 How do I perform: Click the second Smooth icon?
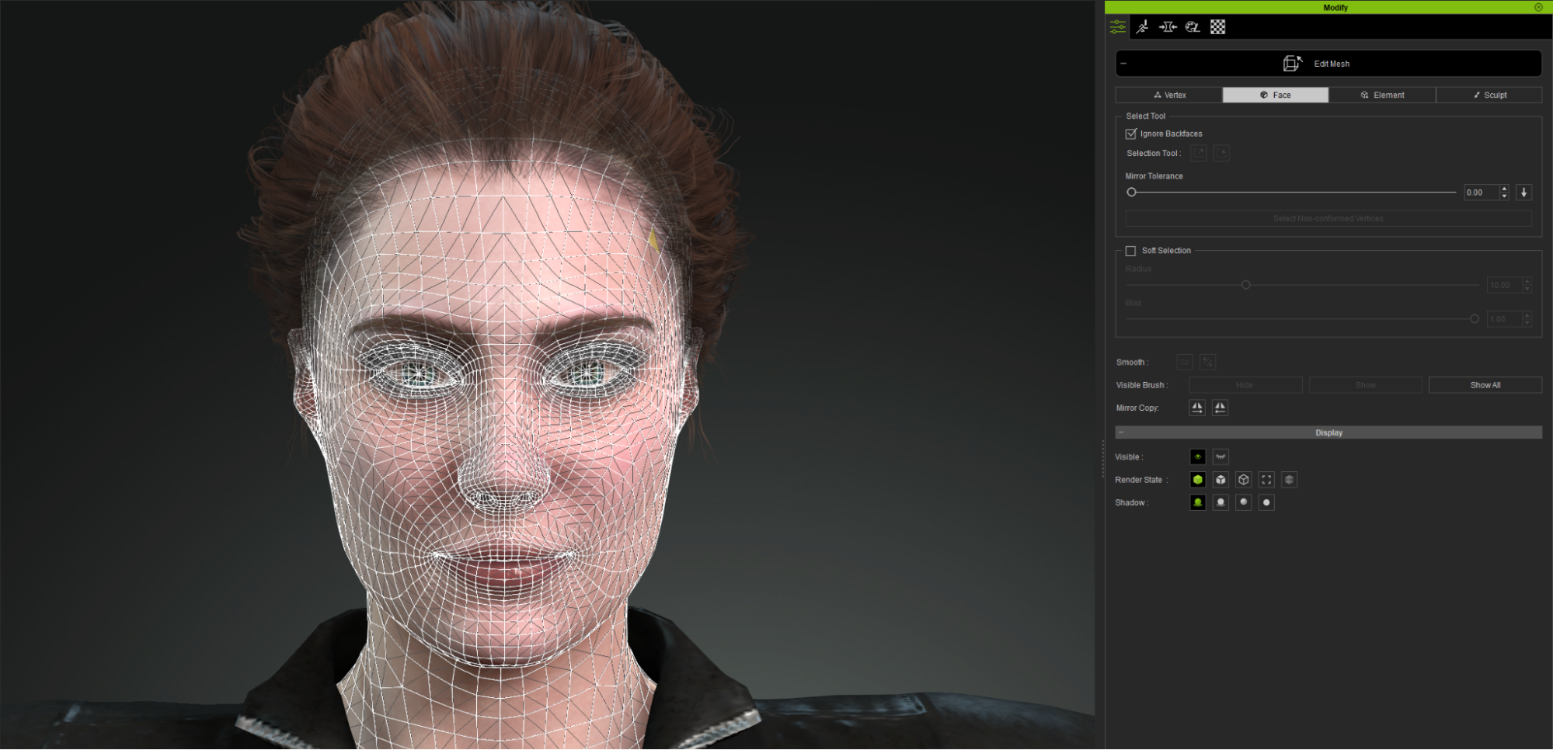pos(1207,362)
